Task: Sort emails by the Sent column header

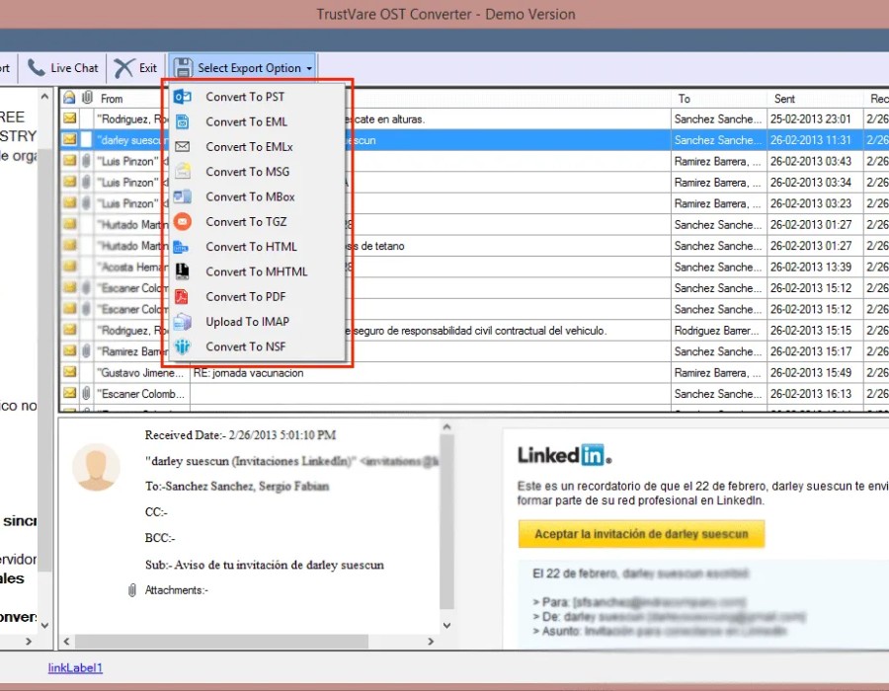Action: click(785, 99)
